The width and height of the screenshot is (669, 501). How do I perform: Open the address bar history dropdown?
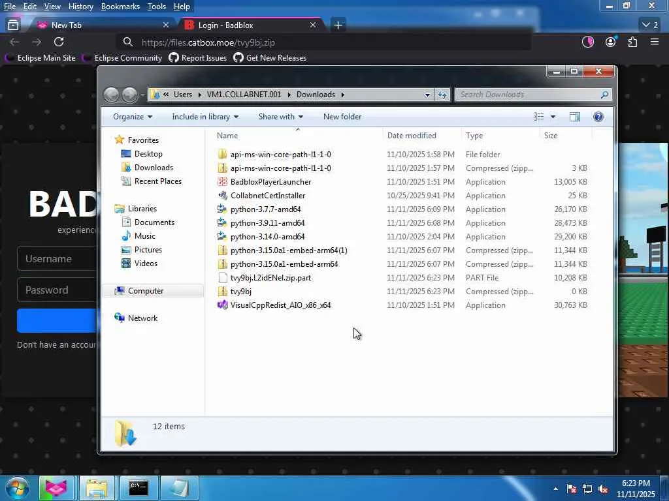[x=427, y=95]
